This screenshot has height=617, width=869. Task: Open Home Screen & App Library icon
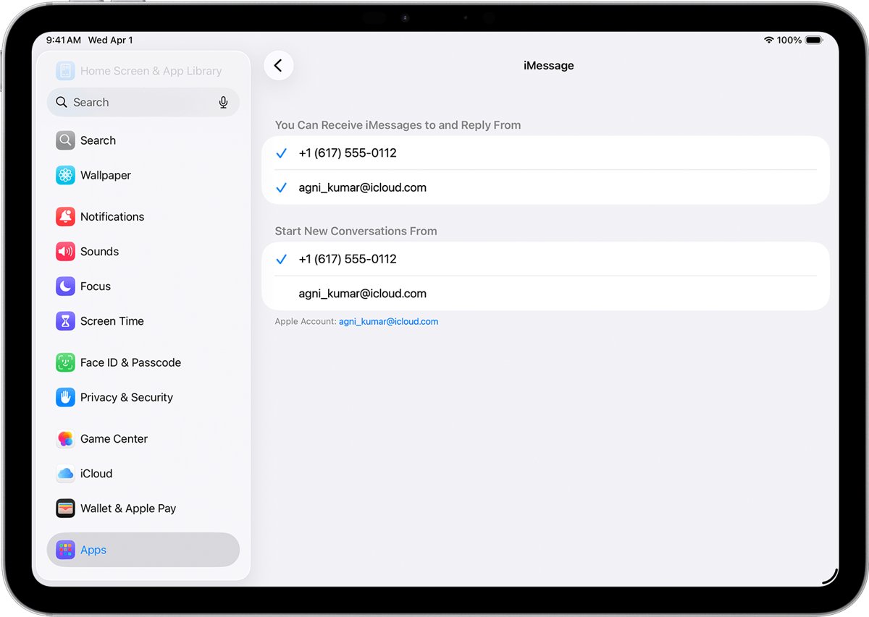[66, 71]
